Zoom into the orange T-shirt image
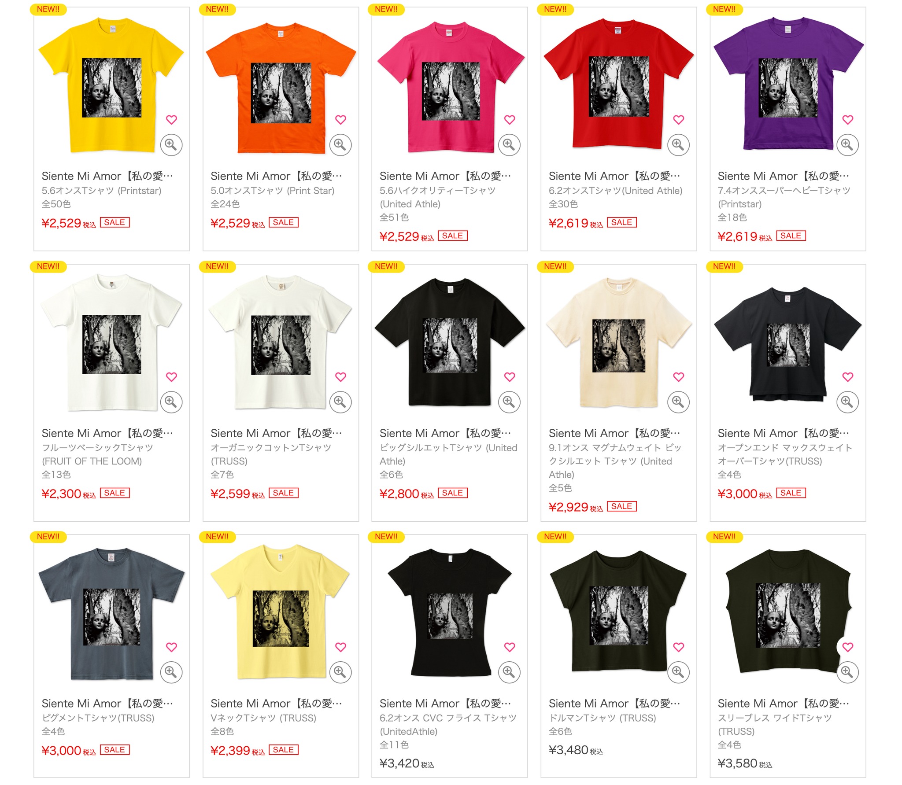 tap(340, 145)
